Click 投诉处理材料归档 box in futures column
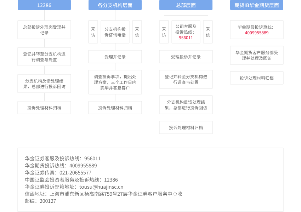The height and width of the screenshot is (212, 301). tap(257, 78)
